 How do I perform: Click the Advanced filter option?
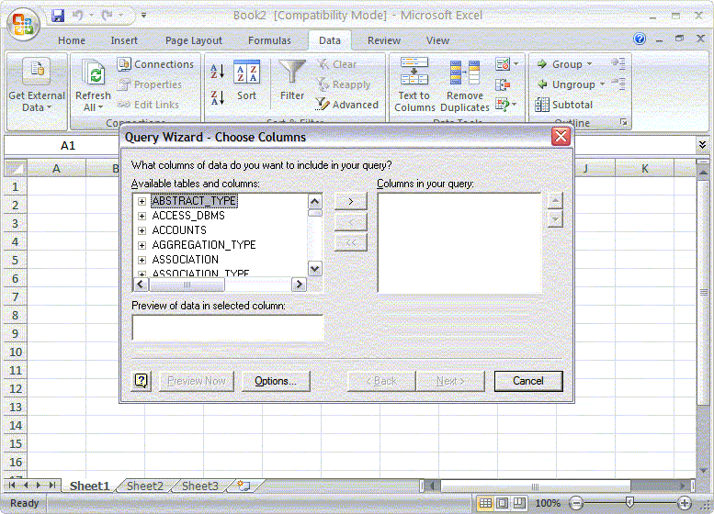pos(347,104)
